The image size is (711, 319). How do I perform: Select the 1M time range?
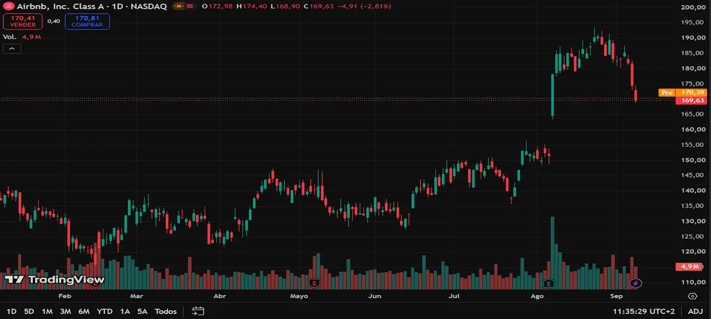pos(47,311)
